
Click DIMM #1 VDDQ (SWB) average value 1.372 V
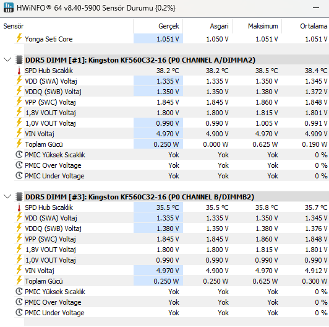point(316,92)
